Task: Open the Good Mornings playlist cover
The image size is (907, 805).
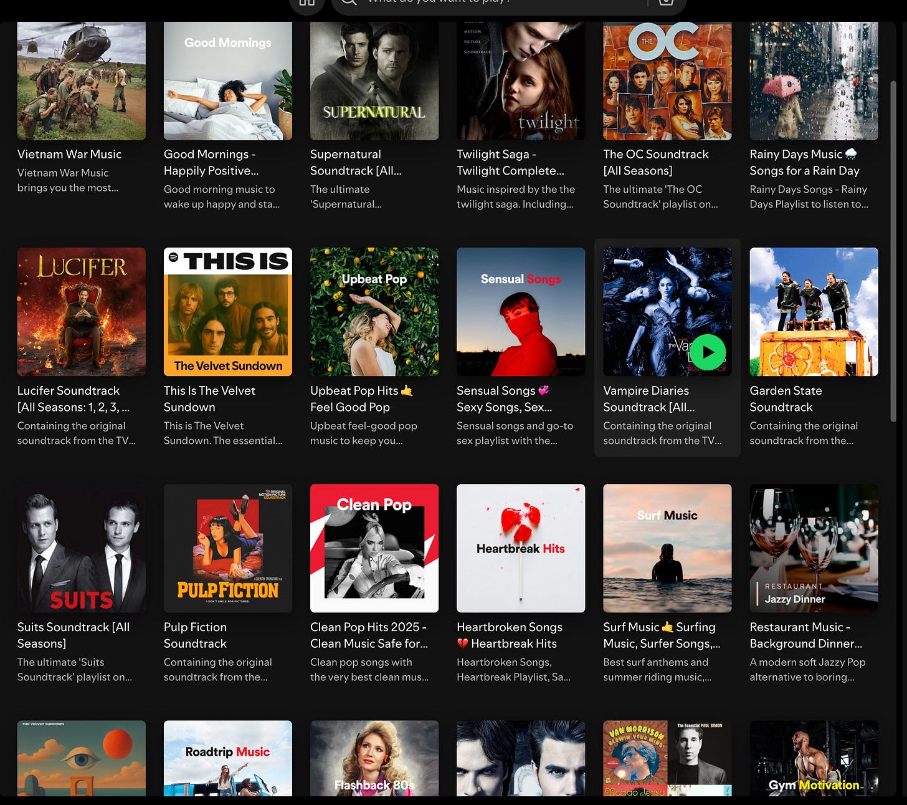Action: pos(228,81)
